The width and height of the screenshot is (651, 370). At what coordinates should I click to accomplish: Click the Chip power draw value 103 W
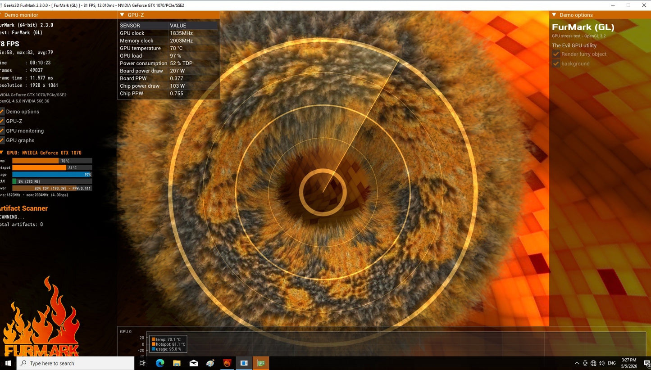click(178, 86)
